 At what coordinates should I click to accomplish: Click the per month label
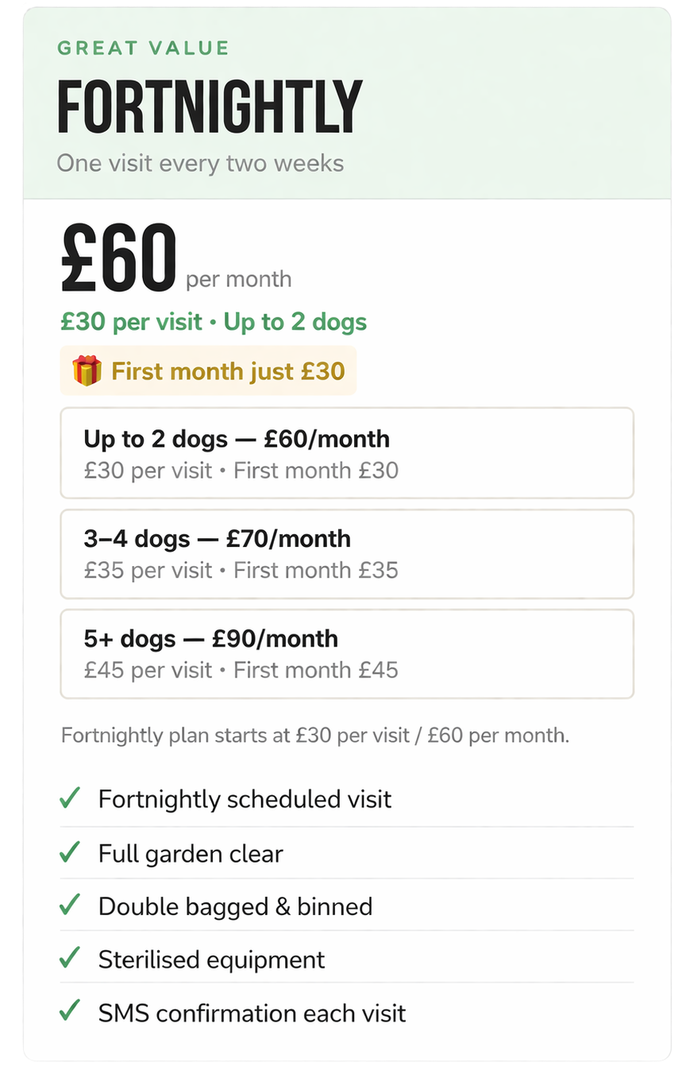point(238,280)
